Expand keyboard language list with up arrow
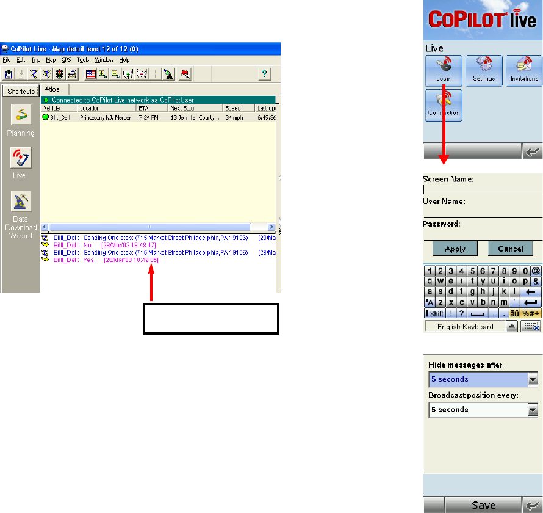The width and height of the screenshot is (543, 513). click(512, 327)
